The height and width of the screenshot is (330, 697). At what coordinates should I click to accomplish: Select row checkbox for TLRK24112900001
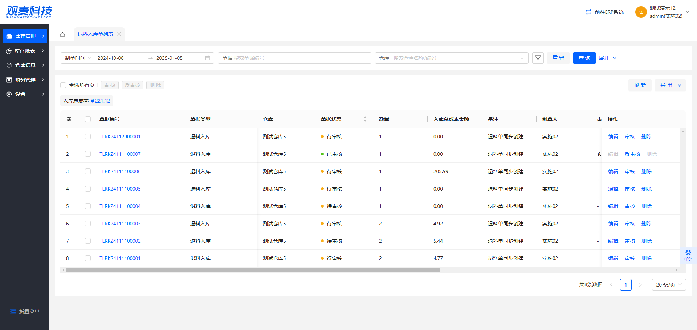[x=88, y=137]
